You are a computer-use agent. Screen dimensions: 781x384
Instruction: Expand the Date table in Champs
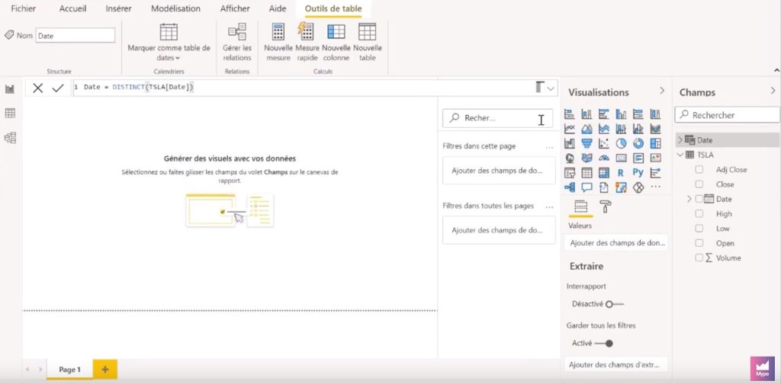point(680,140)
